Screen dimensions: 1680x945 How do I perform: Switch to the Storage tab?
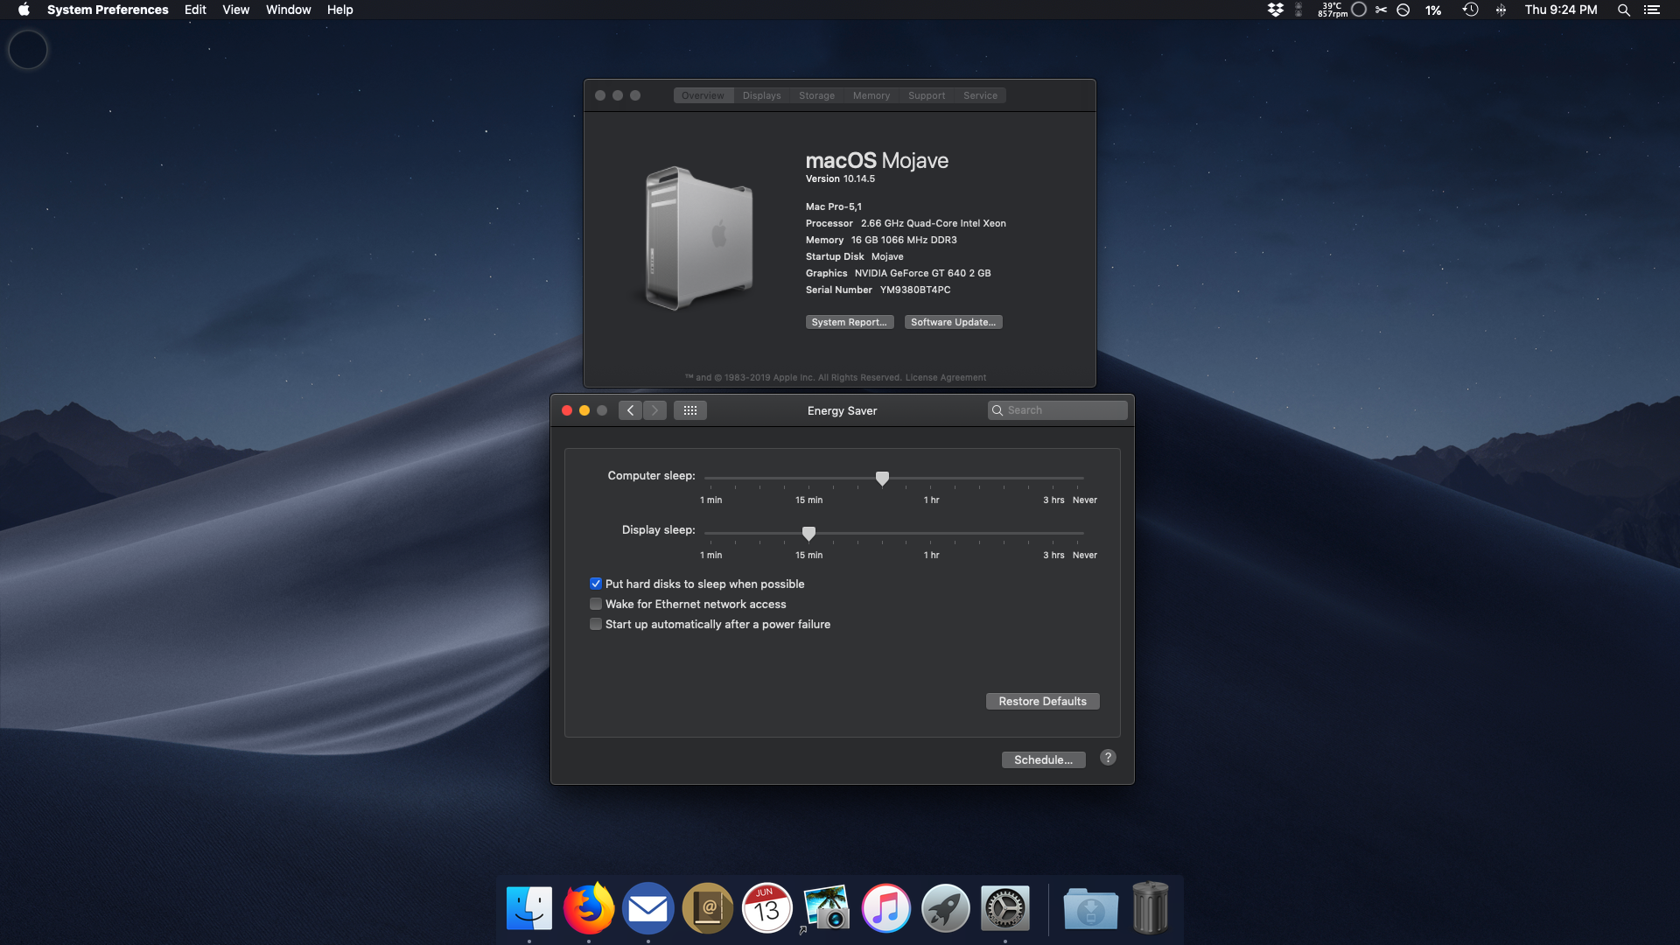815,95
